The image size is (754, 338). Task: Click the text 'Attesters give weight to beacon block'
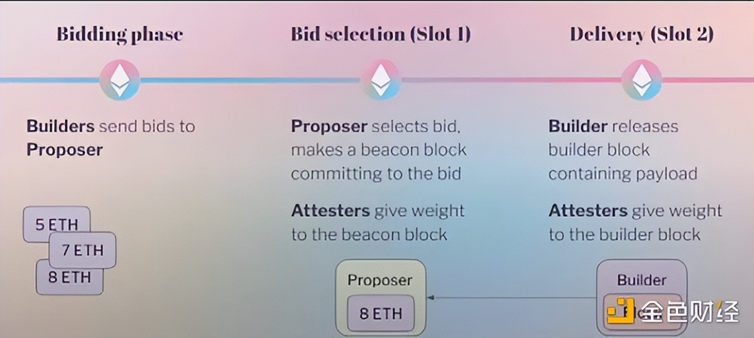tap(378, 222)
